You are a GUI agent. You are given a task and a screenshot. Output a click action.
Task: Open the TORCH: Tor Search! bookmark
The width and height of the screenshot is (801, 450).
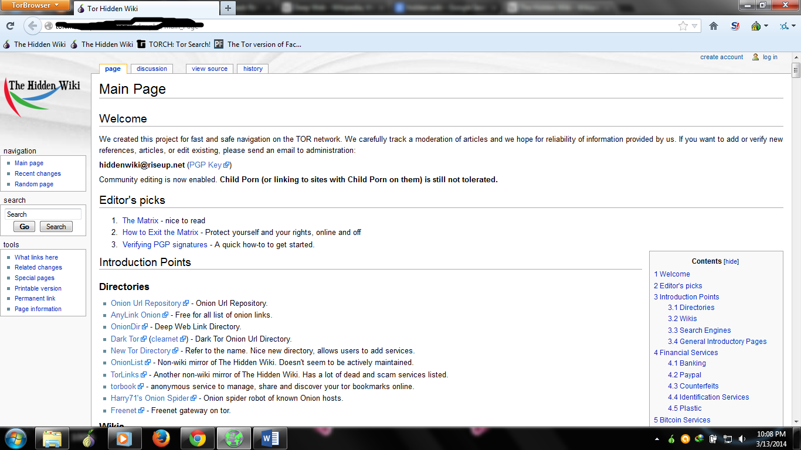174,44
